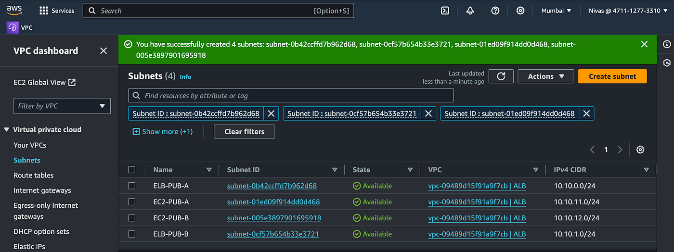Open the Services grid menu
The image size is (674, 252).
click(x=57, y=11)
